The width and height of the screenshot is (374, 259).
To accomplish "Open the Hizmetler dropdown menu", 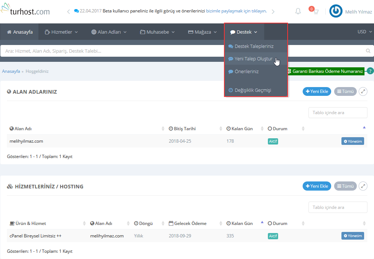I will click(x=61, y=32).
